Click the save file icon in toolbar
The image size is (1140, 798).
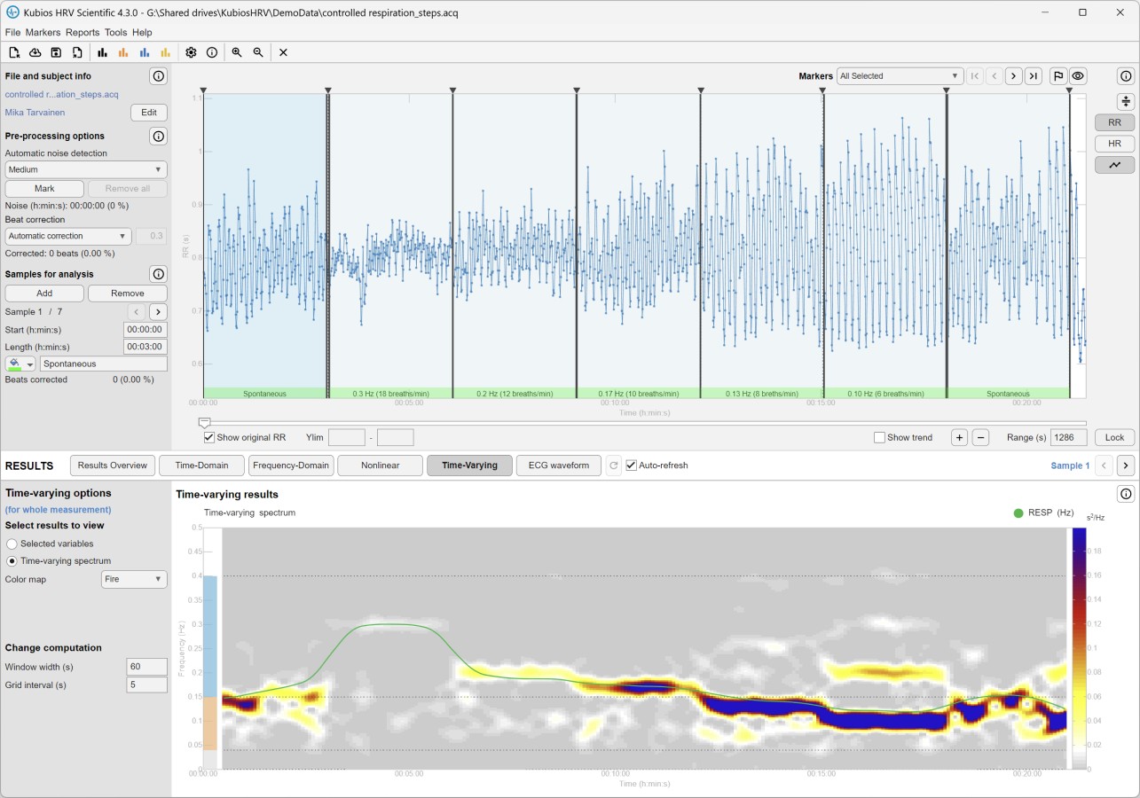(56, 52)
